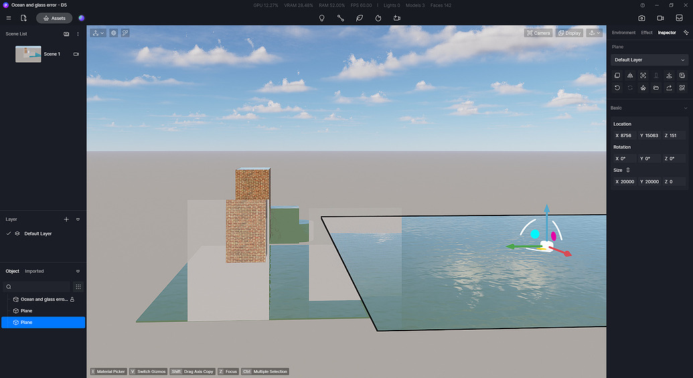Open the video recording mode icon
Screen dimensions: 693x378
tap(660, 18)
